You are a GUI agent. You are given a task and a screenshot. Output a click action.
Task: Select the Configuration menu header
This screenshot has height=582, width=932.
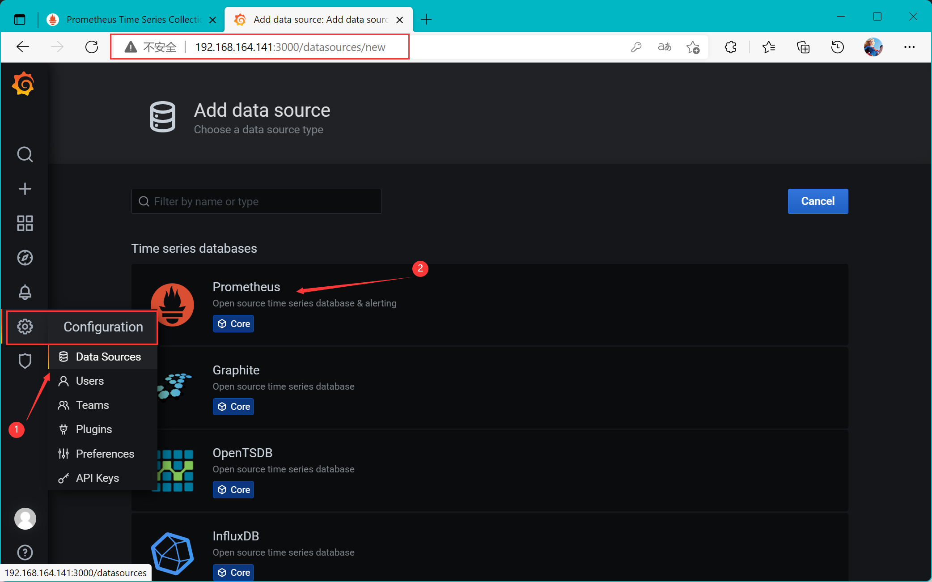[103, 327]
